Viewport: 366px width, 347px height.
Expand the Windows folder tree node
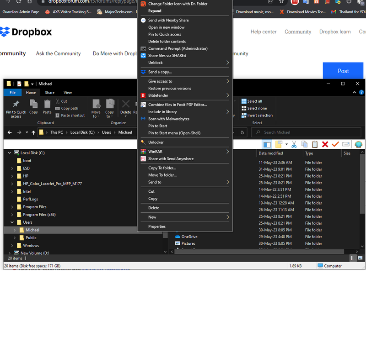tap(12, 246)
